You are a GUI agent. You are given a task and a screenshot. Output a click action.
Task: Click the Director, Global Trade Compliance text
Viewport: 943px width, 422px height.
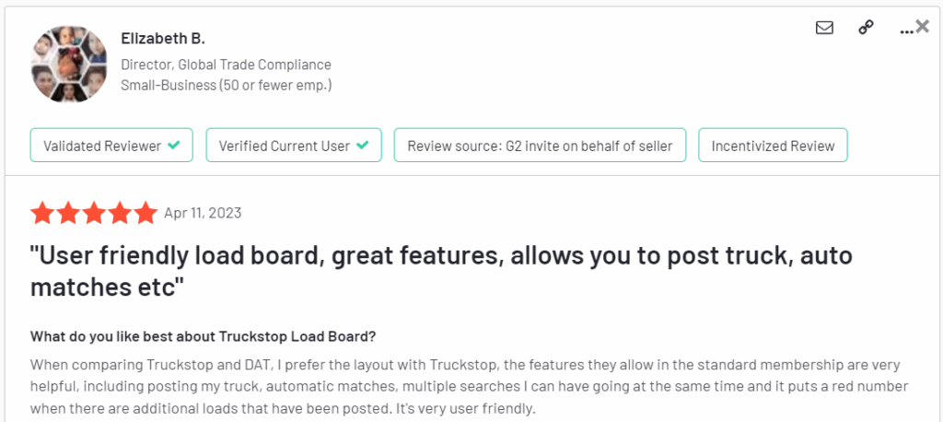click(226, 64)
